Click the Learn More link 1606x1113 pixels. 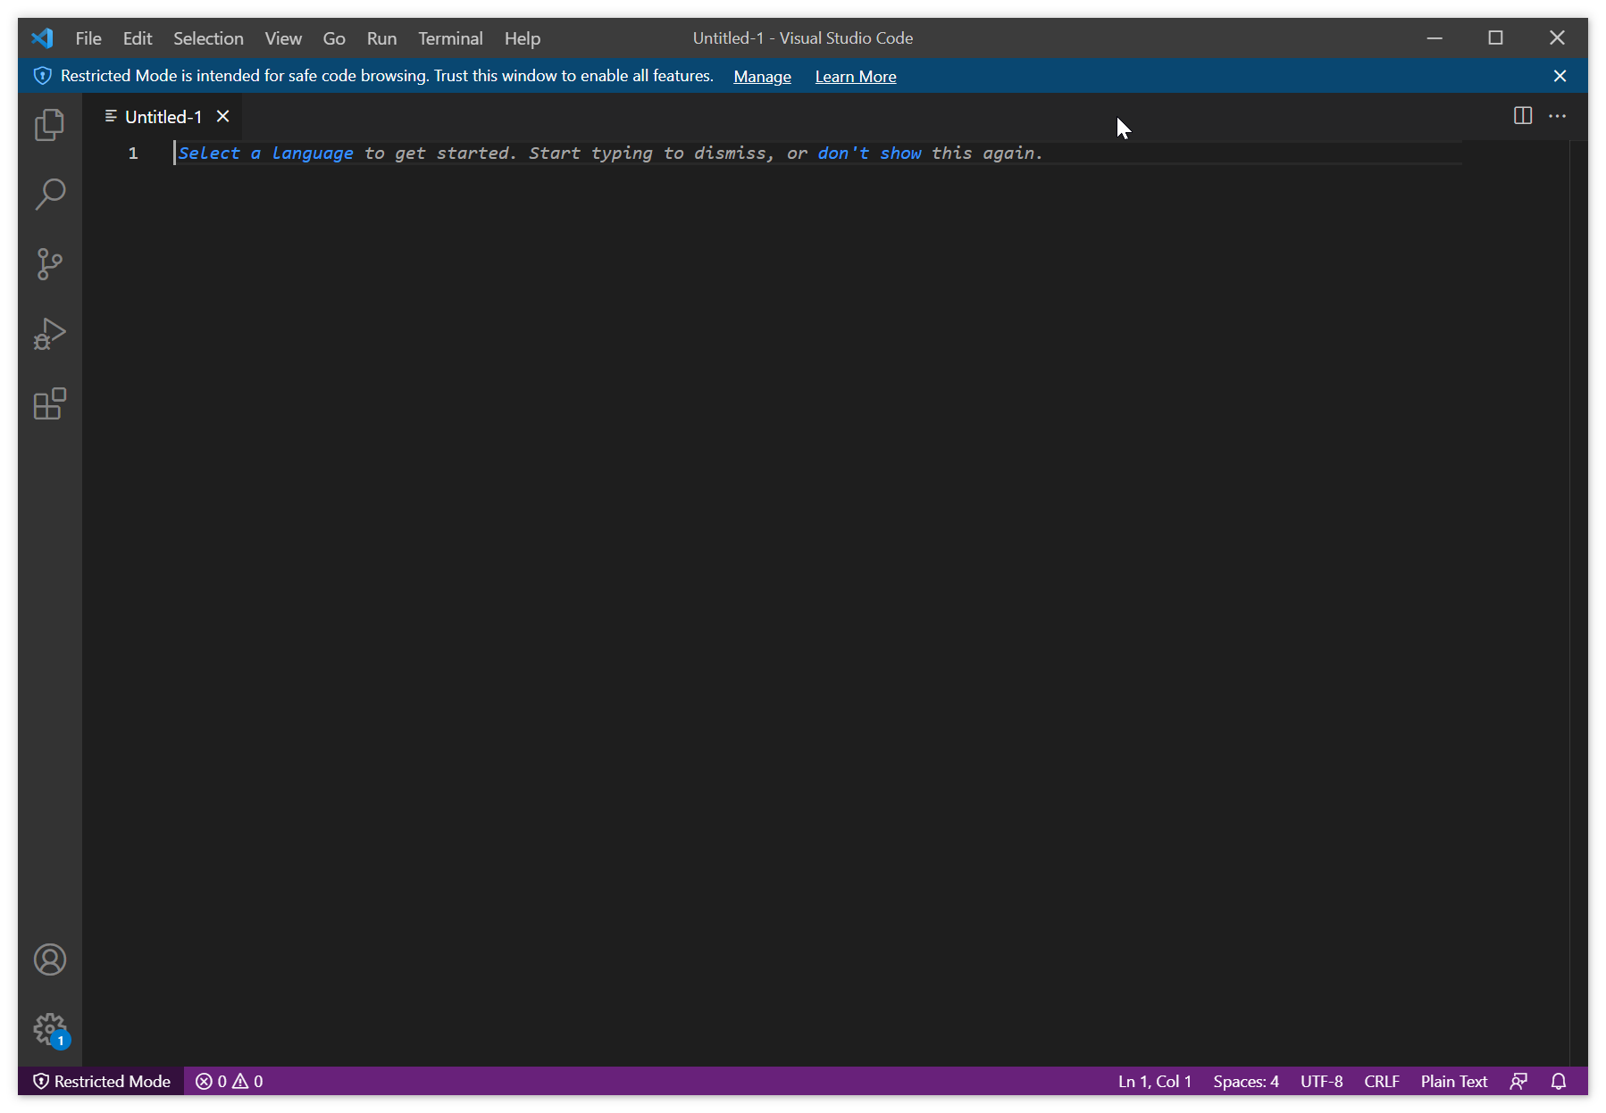pyautogui.click(x=856, y=77)
